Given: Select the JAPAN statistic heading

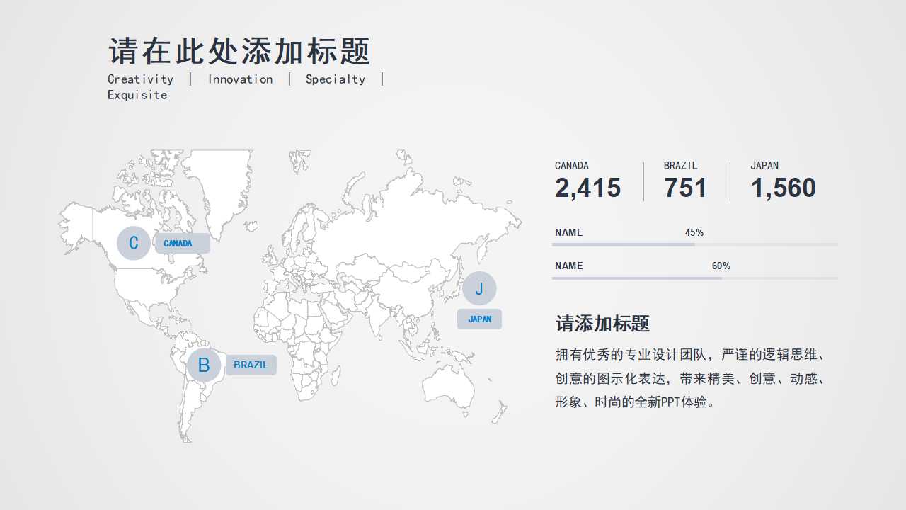Looking at the screenshot, I should click(764, 166).
